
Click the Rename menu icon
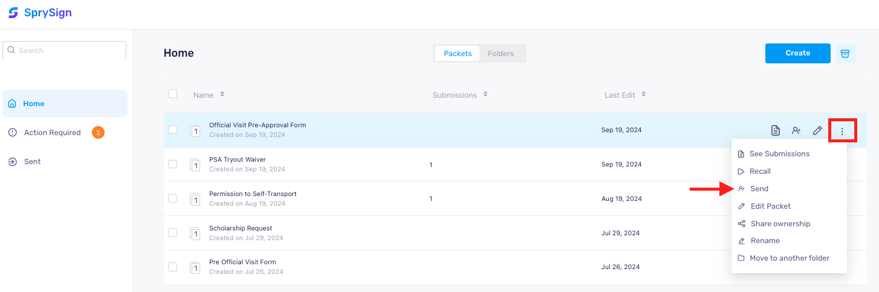(x=741, y=241)
